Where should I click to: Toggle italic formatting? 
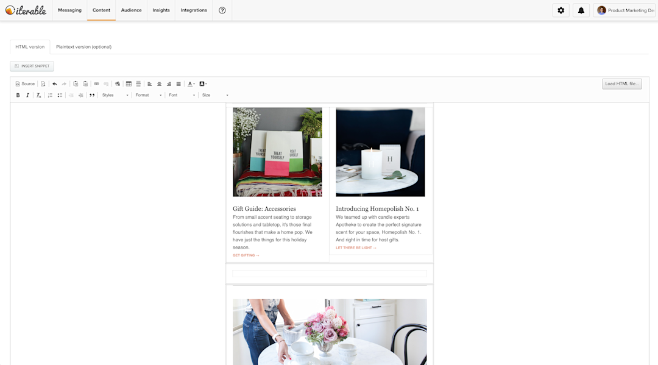coord(27,95)
